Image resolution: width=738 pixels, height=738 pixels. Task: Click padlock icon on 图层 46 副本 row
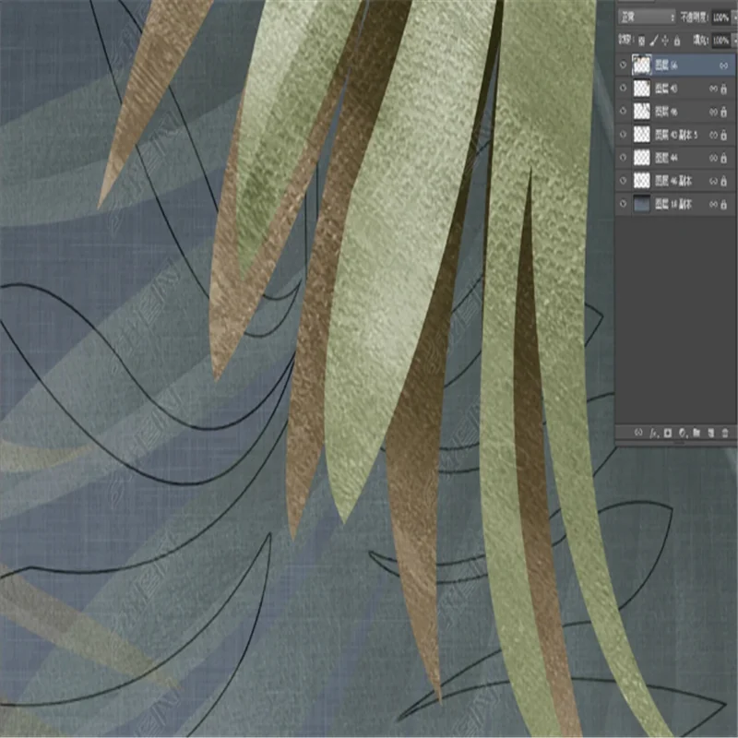point(724,181)
